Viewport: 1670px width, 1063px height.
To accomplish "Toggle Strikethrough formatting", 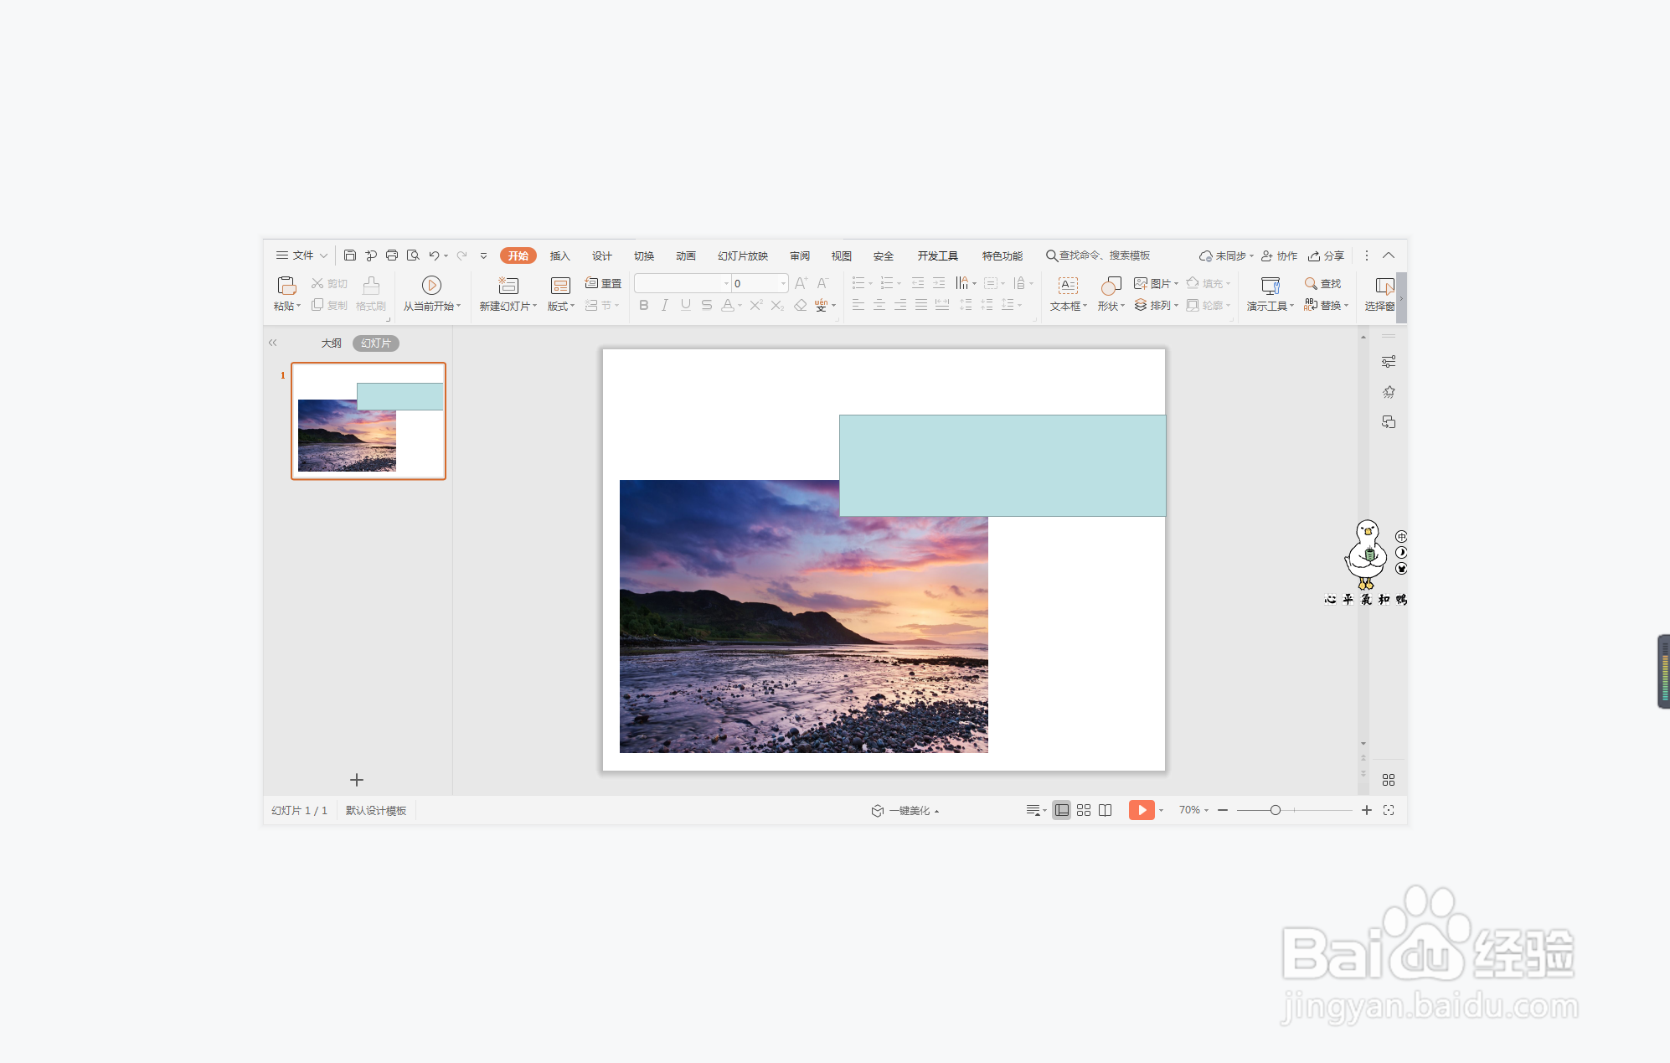I will click(707, 306).
